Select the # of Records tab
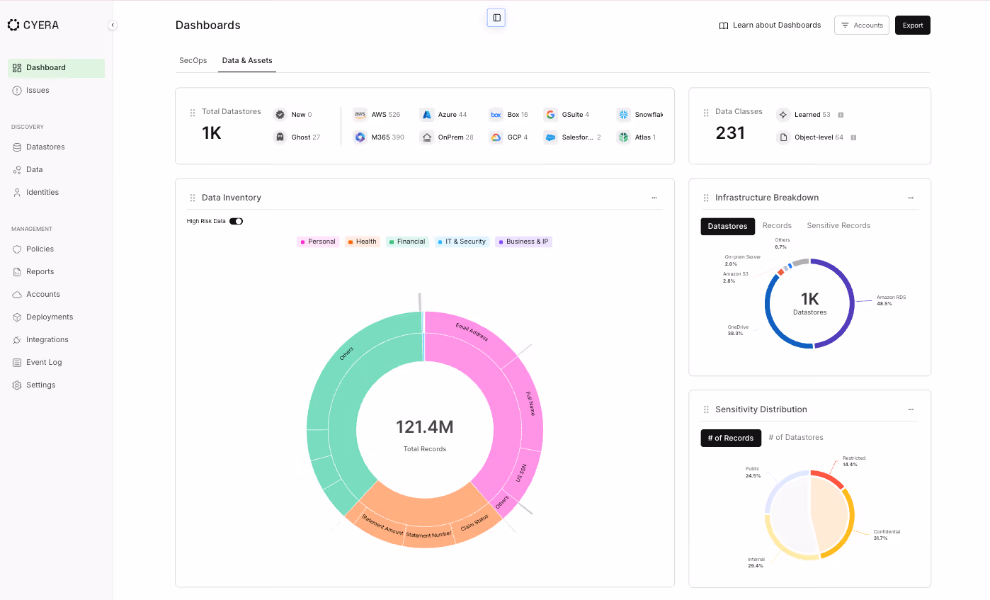Screen dimensions: 990x600 pyautogui.click(x=731, y=438)
